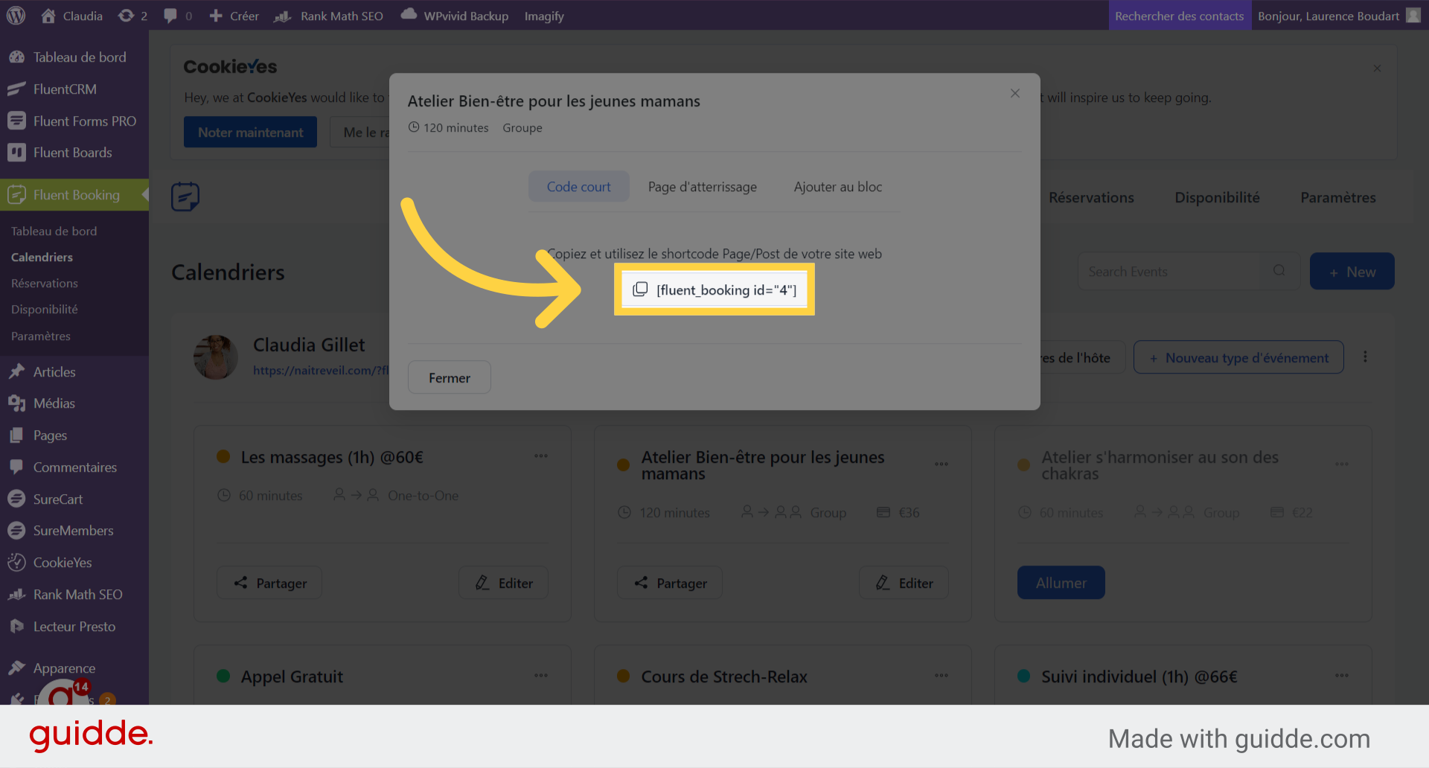Image resolution: width=1429 pixels, height=768 pixels.
Task: Click the Fluent Booking logo icon
Action: (185, 196)
